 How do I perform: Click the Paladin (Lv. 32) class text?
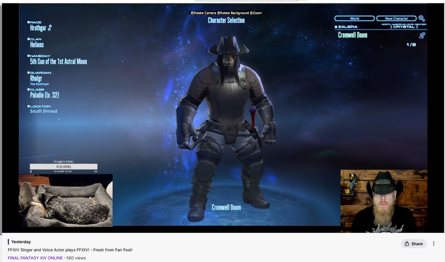pos(44,95)
